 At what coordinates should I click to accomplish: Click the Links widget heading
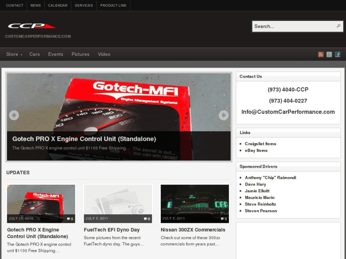click(245, 133)
